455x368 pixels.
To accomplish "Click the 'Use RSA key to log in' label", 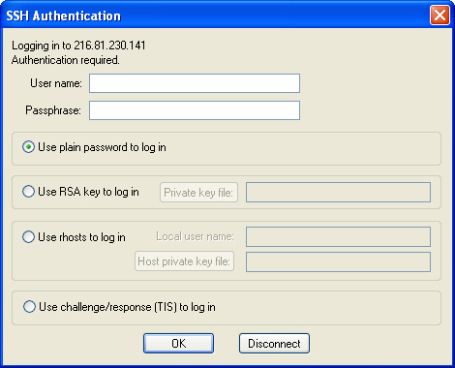I will pos(88,192).
